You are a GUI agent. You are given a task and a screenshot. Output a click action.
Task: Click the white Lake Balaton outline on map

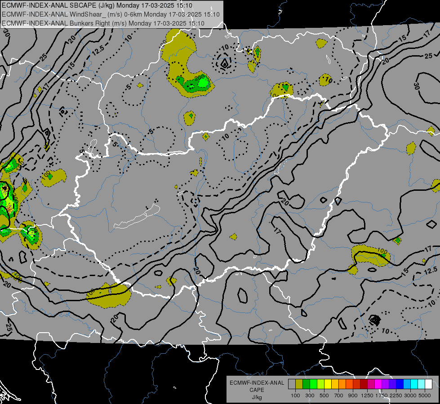pos(137,216)
